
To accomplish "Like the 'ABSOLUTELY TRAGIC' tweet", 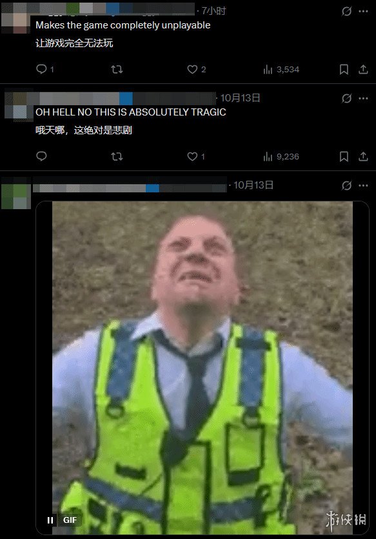I will click(x=192, y=157).
